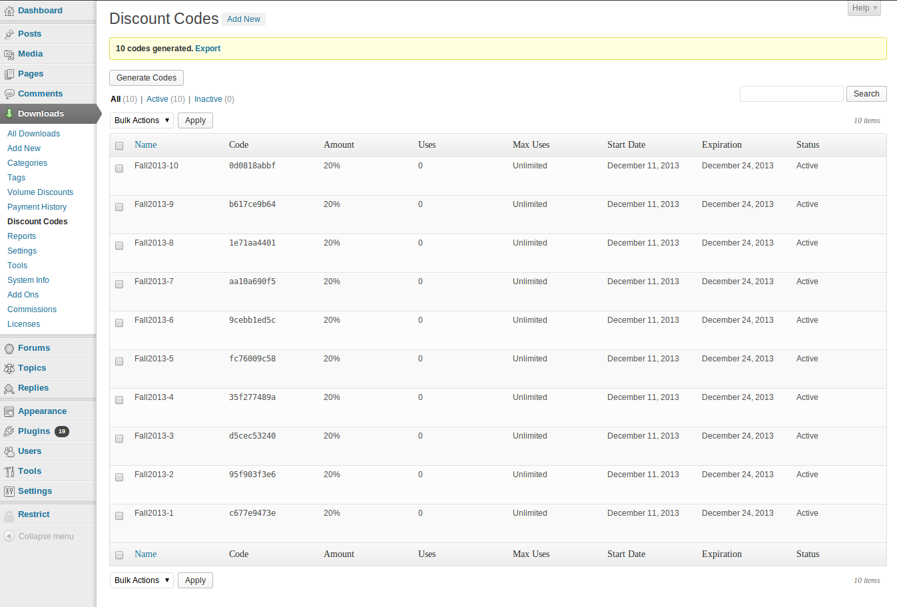Check the Fall2013-10 row checkbox

[119, 168]
